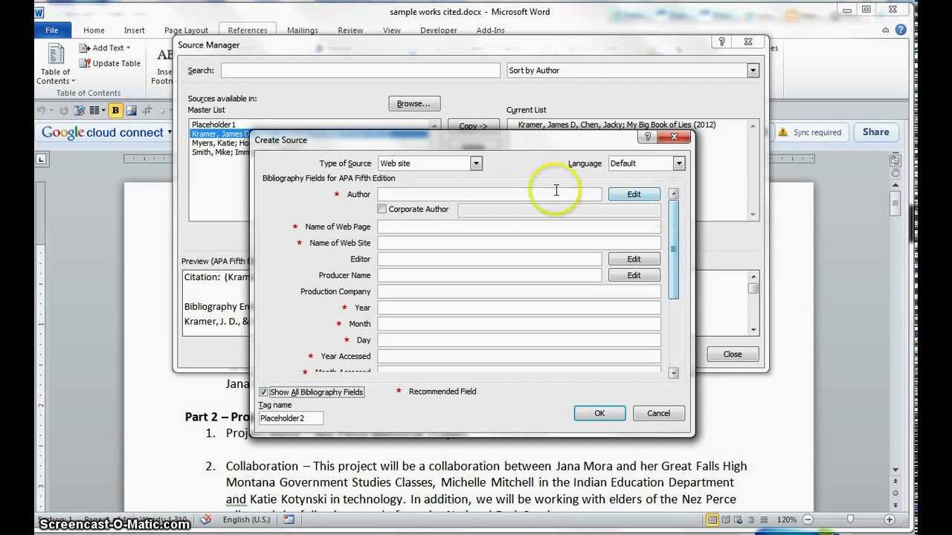
Task: Adjust the zoom slider handle
Action: tap(850, 519)
